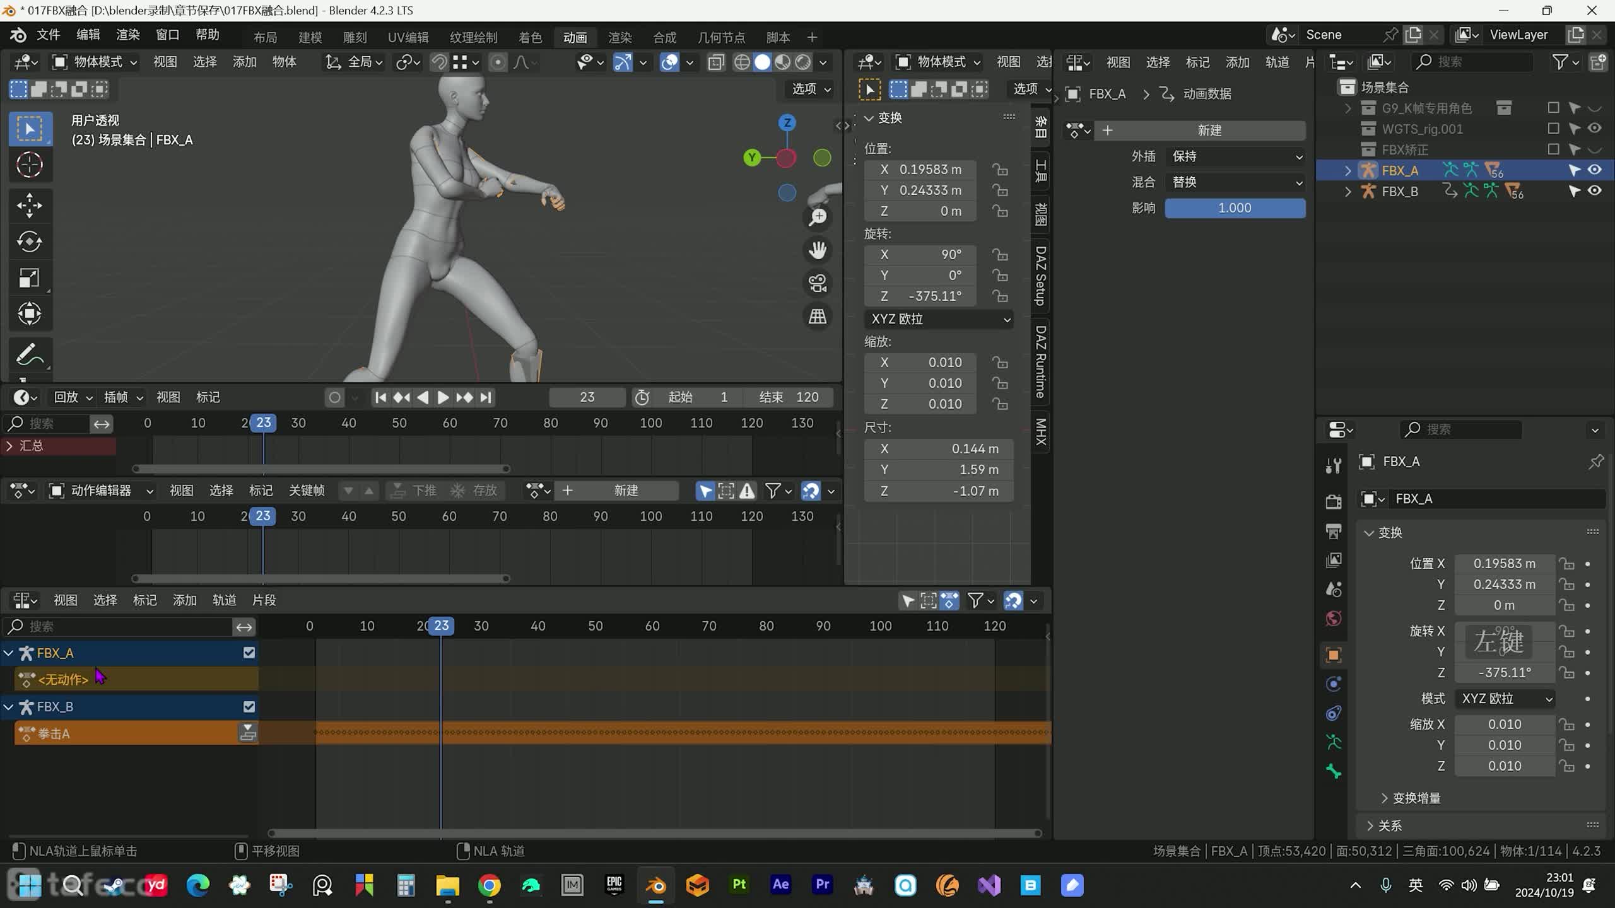The height and width of the screenshot is (908, 1615).
Task: Open the 动作编辑器 mode dropdown
Action: pyautogui.click(x=101, y=491)
